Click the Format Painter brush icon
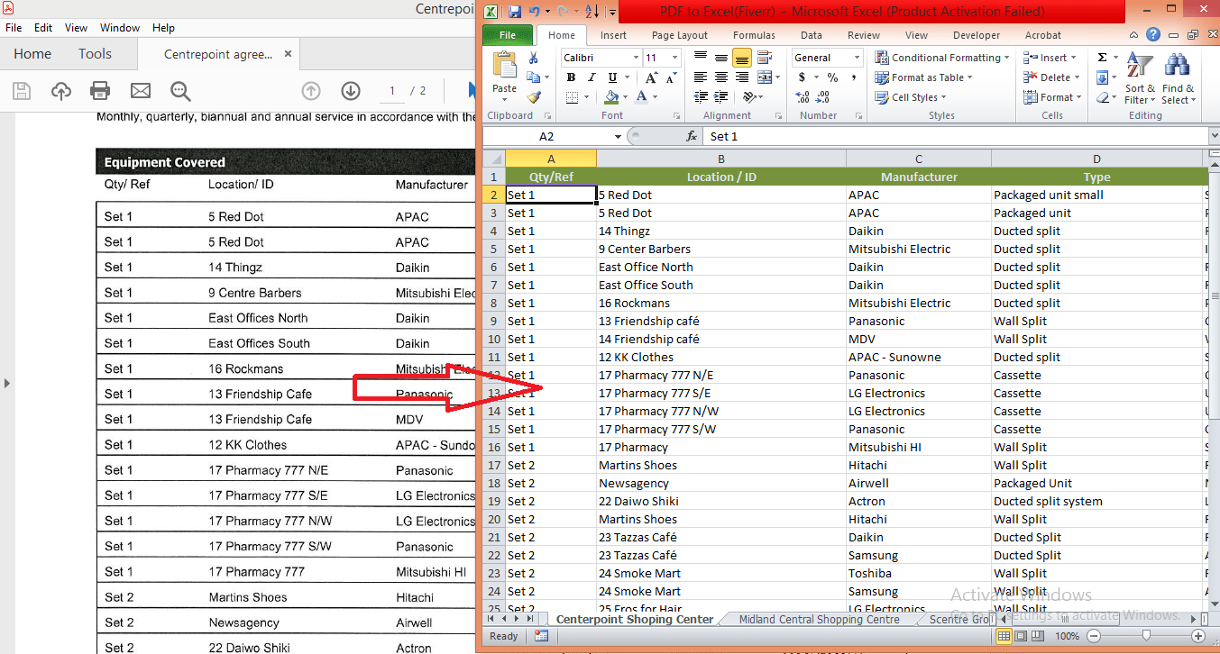Image resolution: width=1220 pixels, height=654 pixels. 533,97
